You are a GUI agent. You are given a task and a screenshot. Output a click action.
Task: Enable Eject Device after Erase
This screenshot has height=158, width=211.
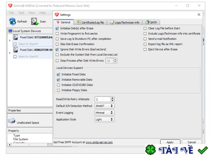145,49
